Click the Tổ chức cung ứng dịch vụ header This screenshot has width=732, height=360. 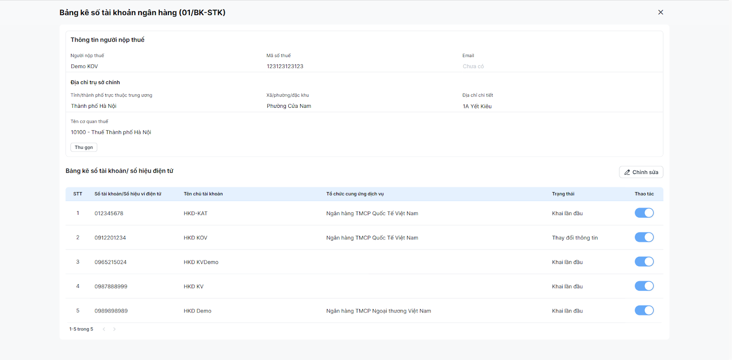(355, 194)
